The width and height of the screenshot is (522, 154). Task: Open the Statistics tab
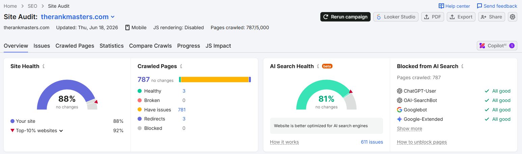coord(112,46)
